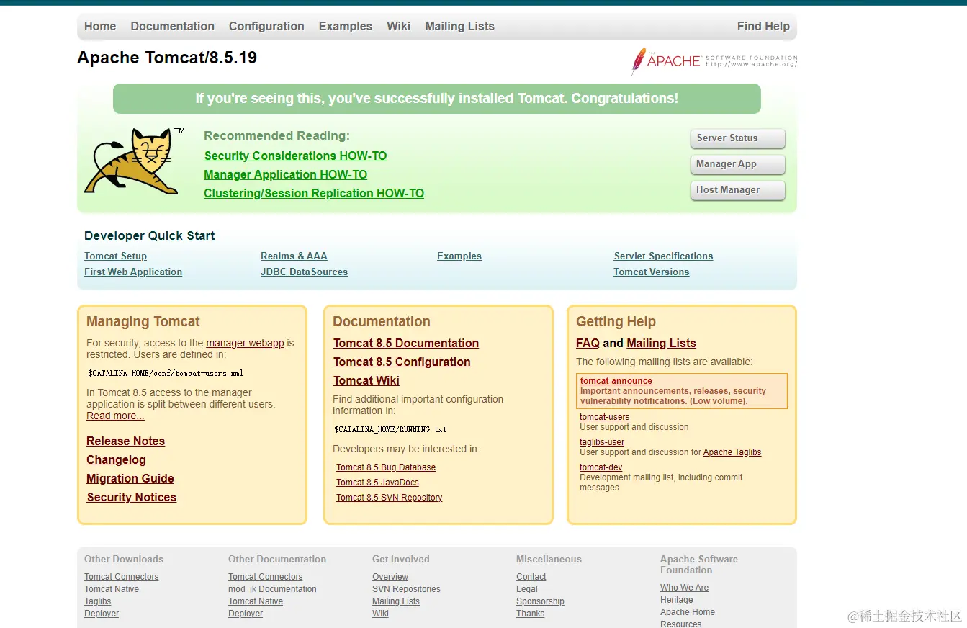Screen dimensions: 967x628
Task: Click the Realms & AAA link
Action: pyautogui.click(x=294, y=256)
